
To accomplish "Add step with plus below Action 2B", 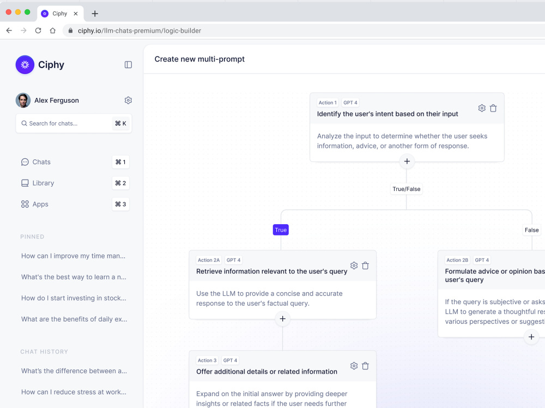I will coord(531,337).
